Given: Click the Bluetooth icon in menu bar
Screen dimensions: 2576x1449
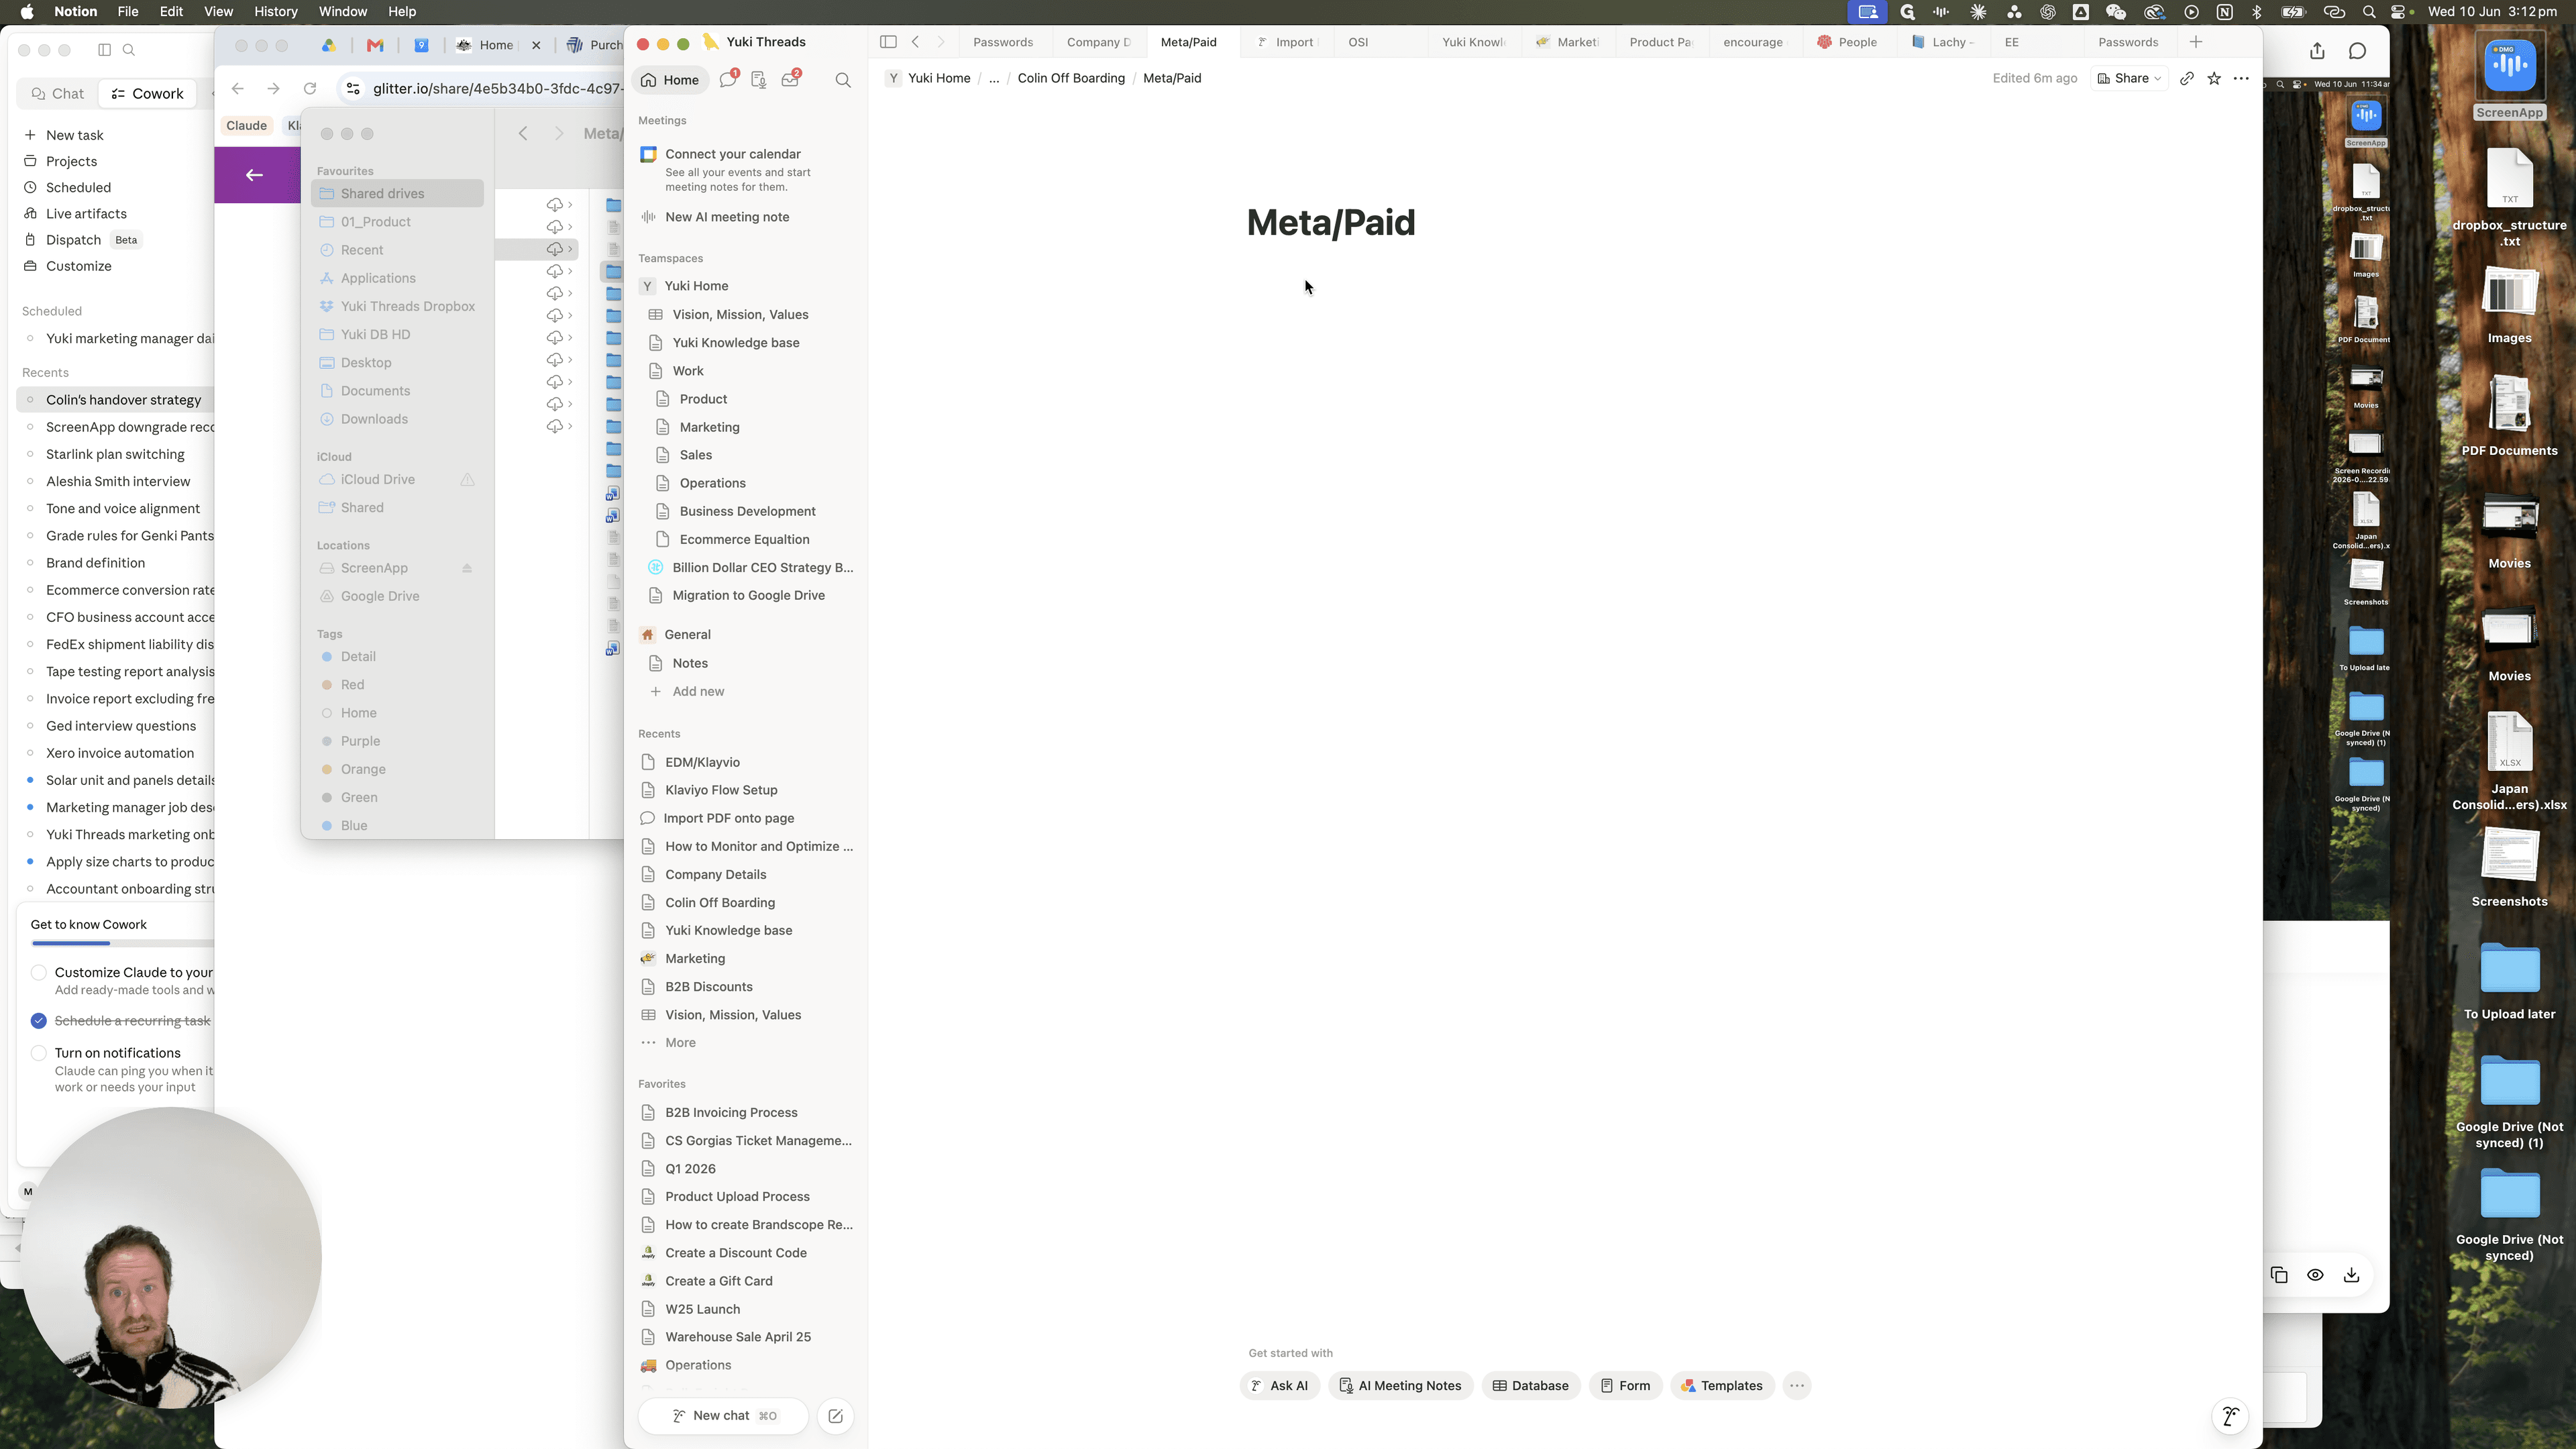Looking at the screenshot, I should [2257, 12].
